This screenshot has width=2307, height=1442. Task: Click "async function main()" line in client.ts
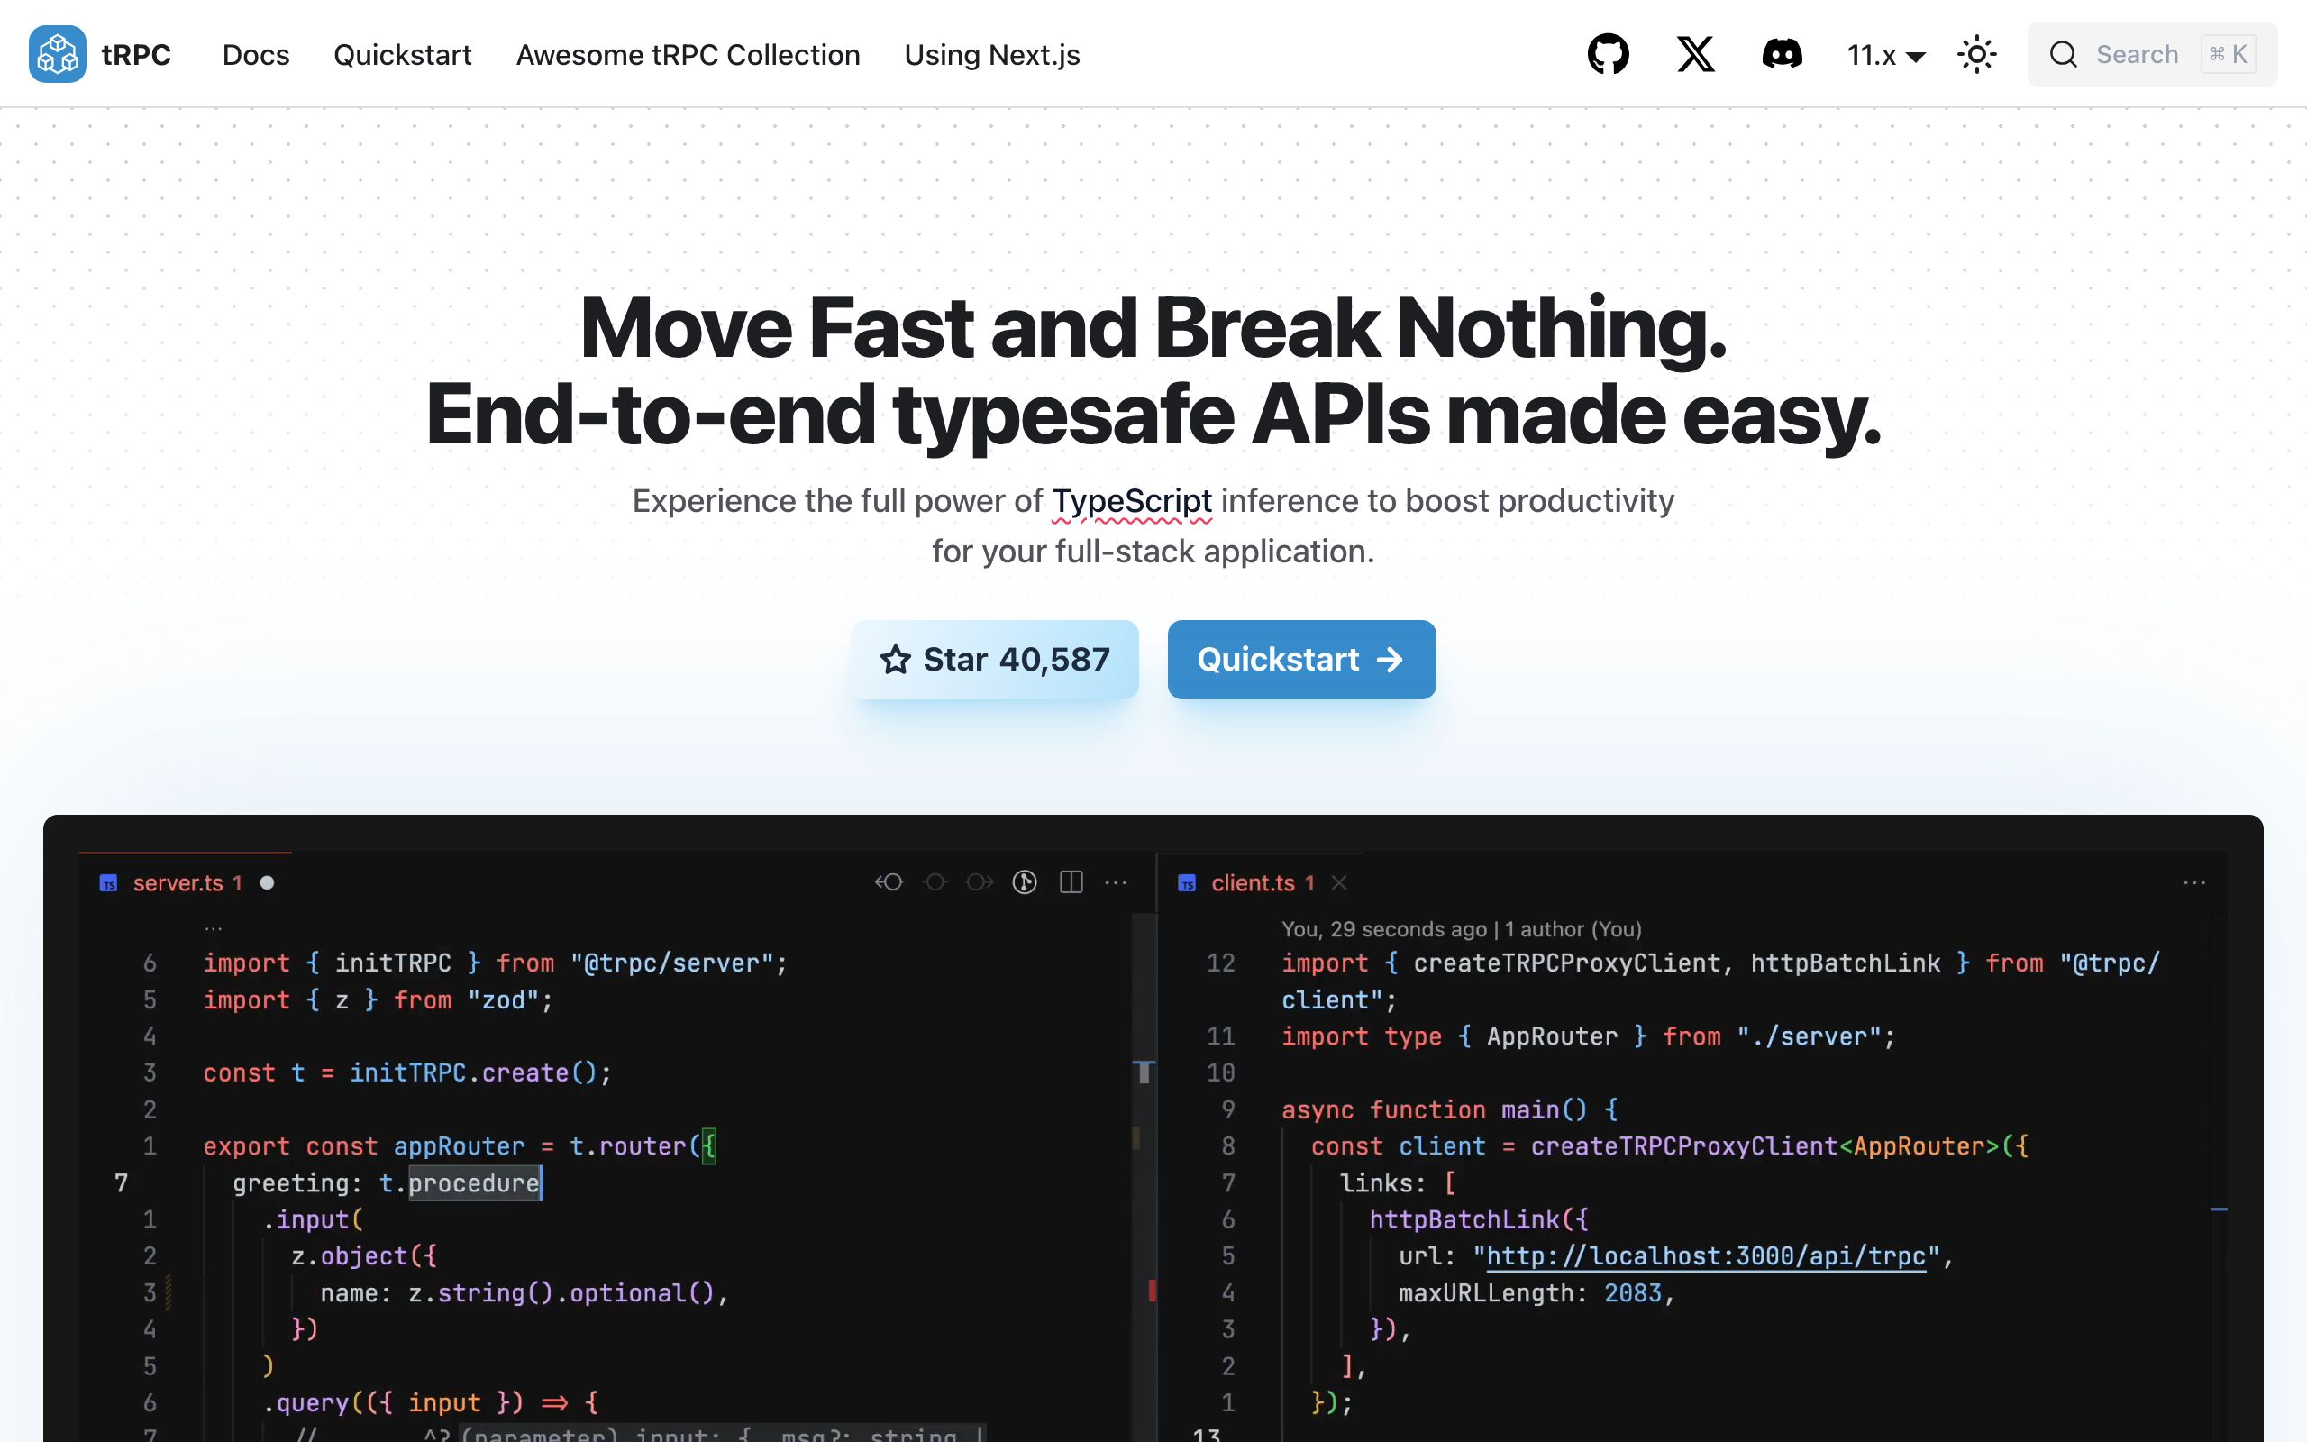coord(1450,1109)
